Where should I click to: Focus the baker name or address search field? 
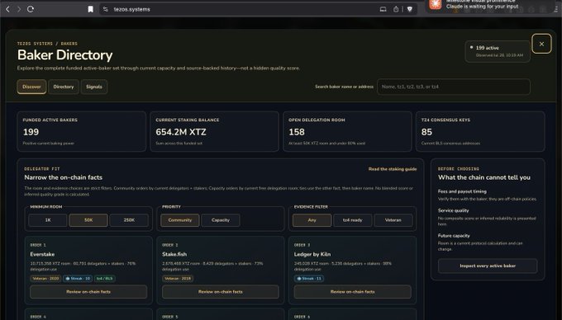[454, 87]
